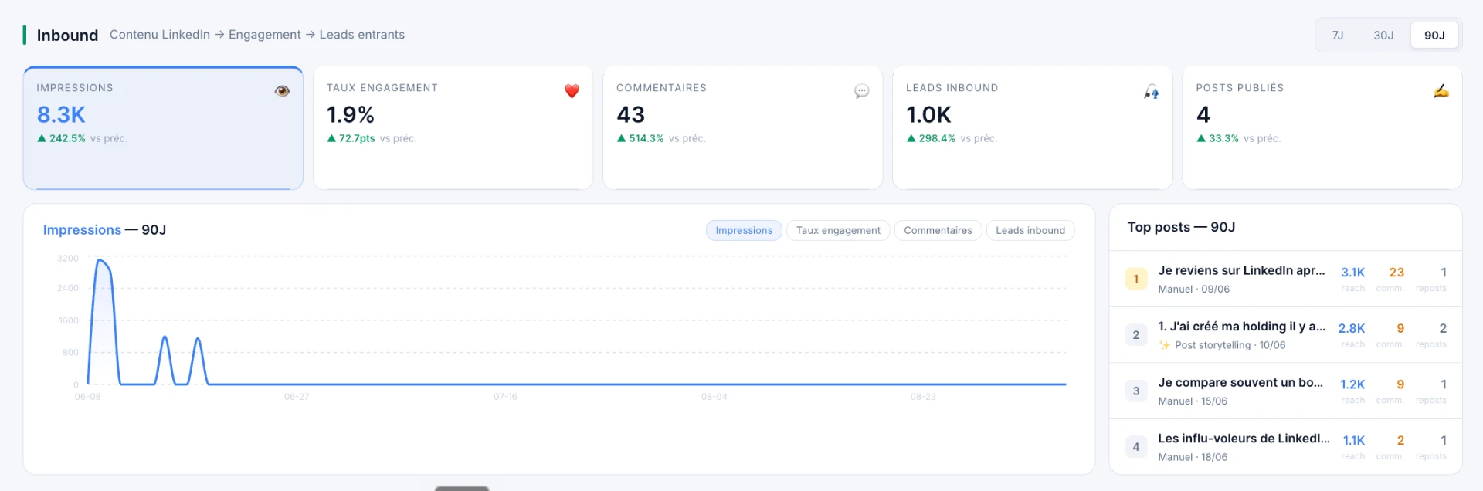
Task: Click the writing hand icon on Posts Publiés
Action: (1441, 91)
